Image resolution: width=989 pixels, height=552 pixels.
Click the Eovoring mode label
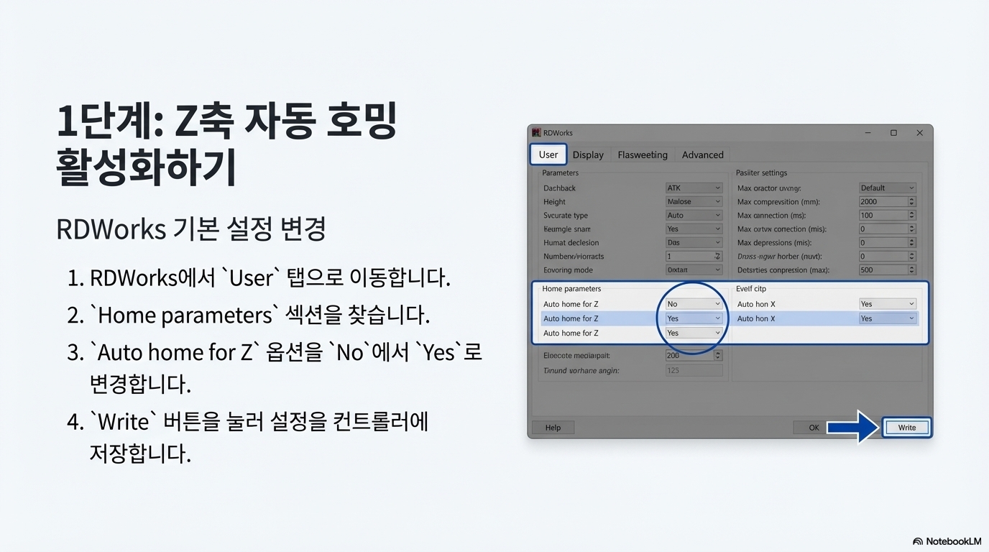coord(568,270)
